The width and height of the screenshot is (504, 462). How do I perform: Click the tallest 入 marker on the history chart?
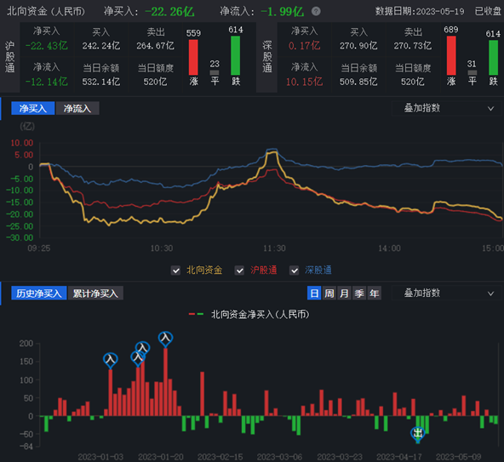coord(165,339)
